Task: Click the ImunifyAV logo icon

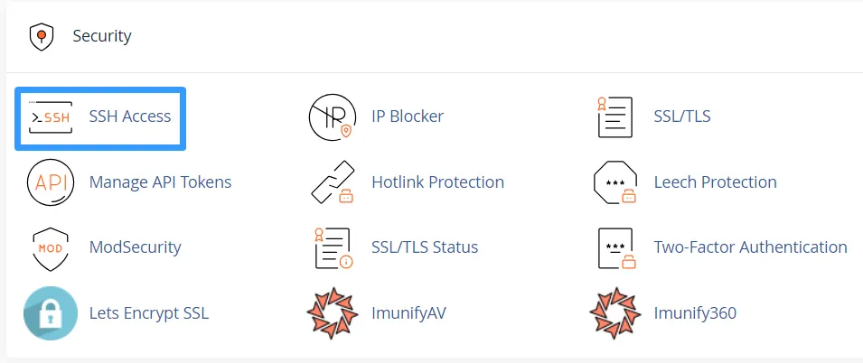Action: click(x=333, y=313)
